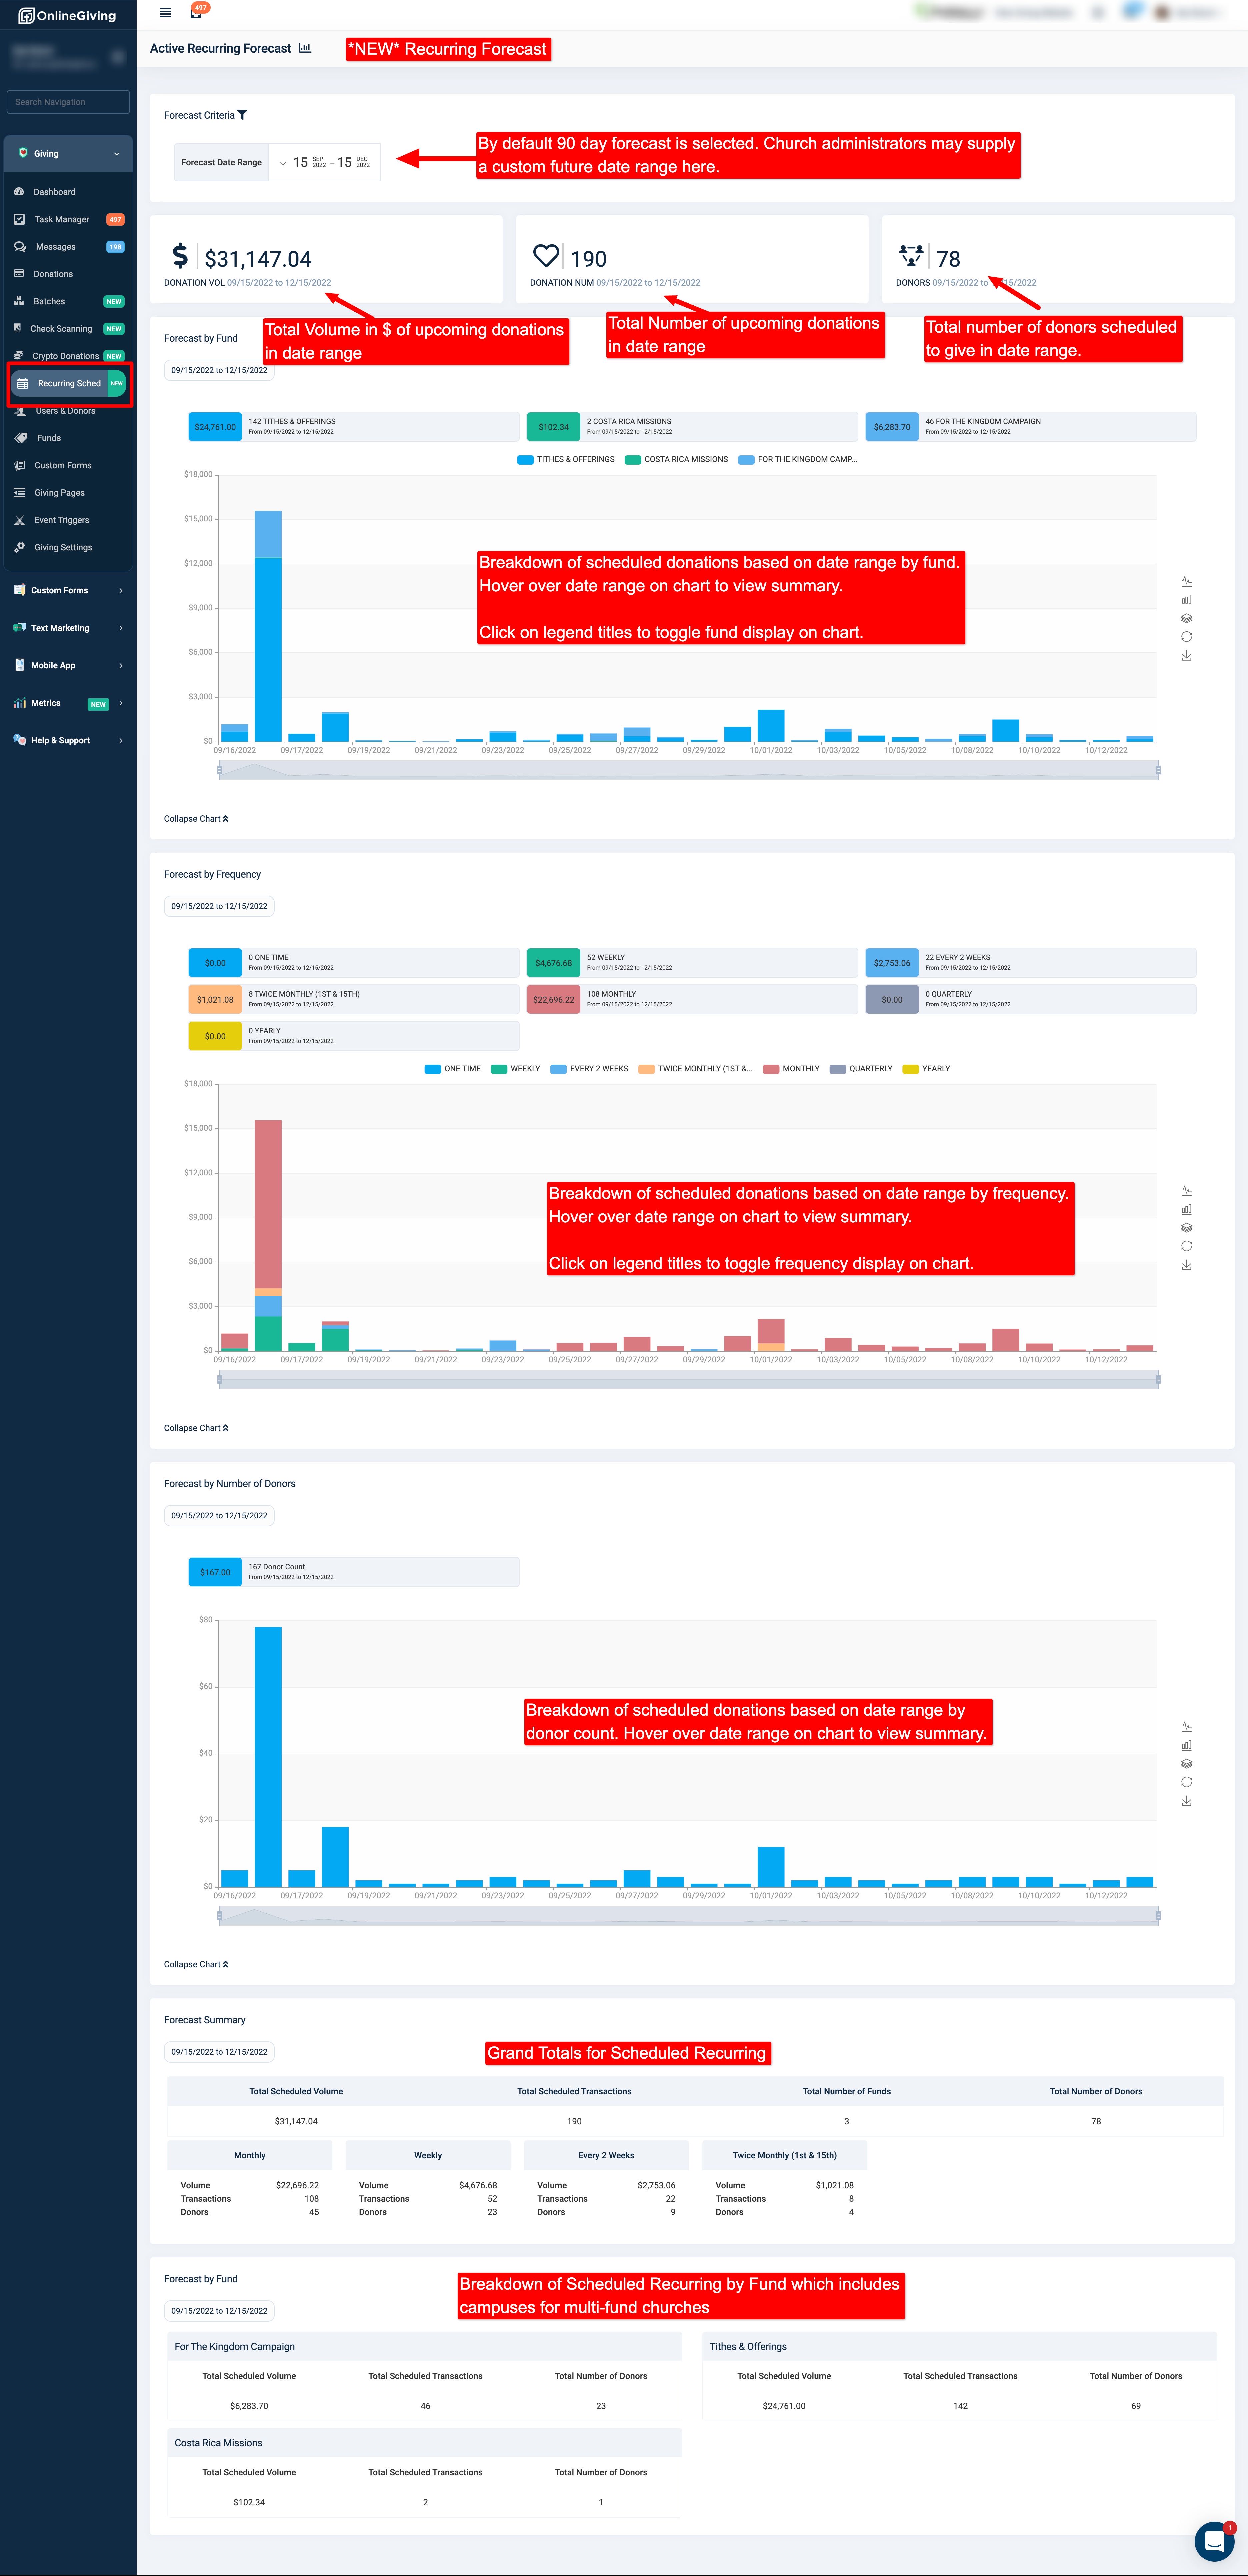Click the Funds tags icon in the sidebar

tap(21, 438)
